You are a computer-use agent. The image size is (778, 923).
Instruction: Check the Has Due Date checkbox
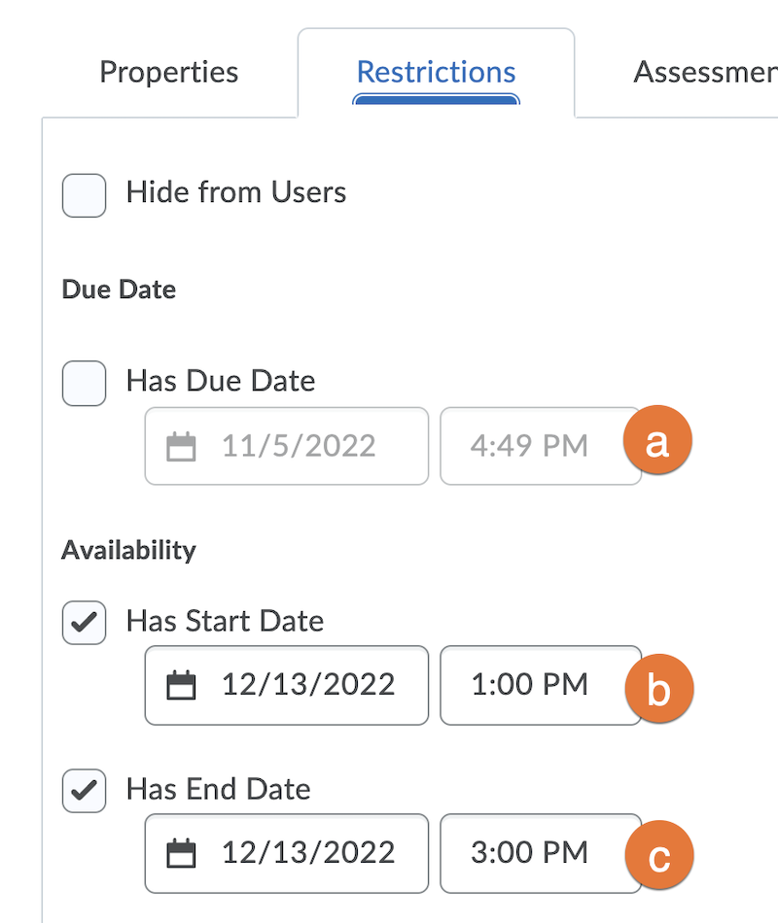pyautogui.click(x=85, y=383)
